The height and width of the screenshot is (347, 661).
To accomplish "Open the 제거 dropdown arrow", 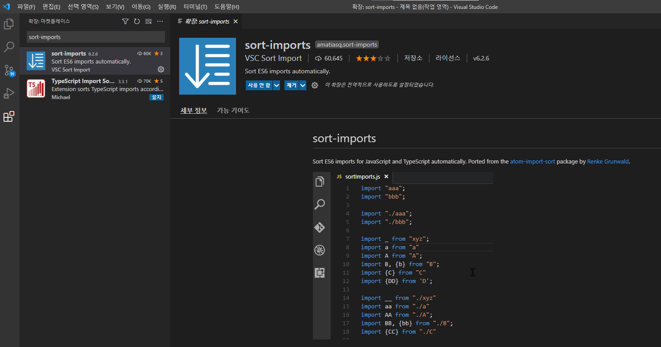I will 303,85.
